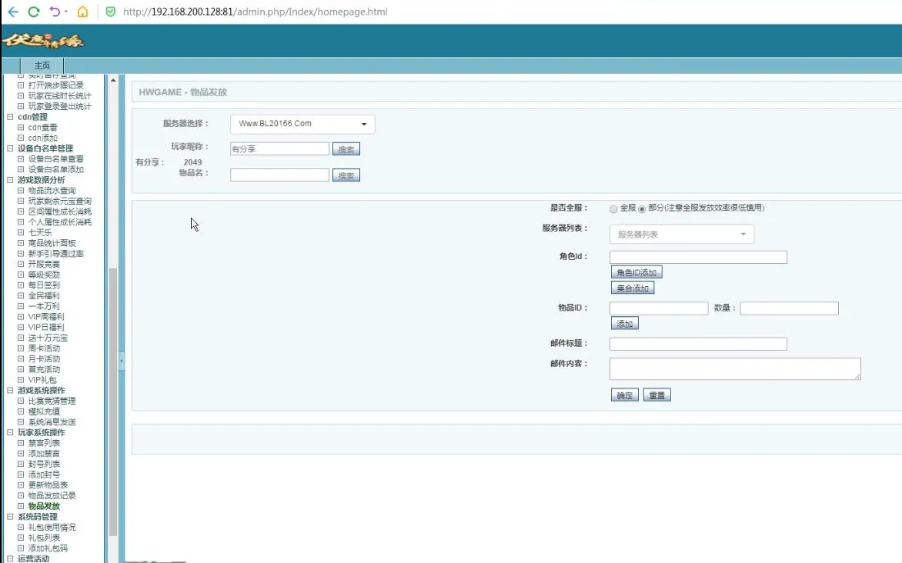Collapse the 游戏数据分析 tree group
The height and width of the screenshot is (563, 902).
click(x=10, y=180)
